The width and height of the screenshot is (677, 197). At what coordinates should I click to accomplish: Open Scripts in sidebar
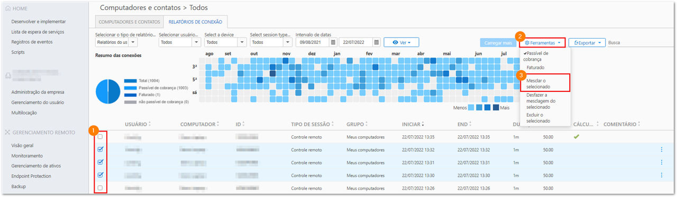tap(18, 52)
